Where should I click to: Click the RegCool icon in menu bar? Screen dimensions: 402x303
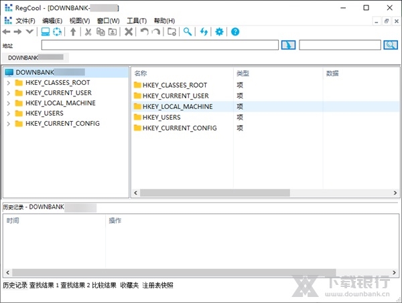tap(8, 21)
